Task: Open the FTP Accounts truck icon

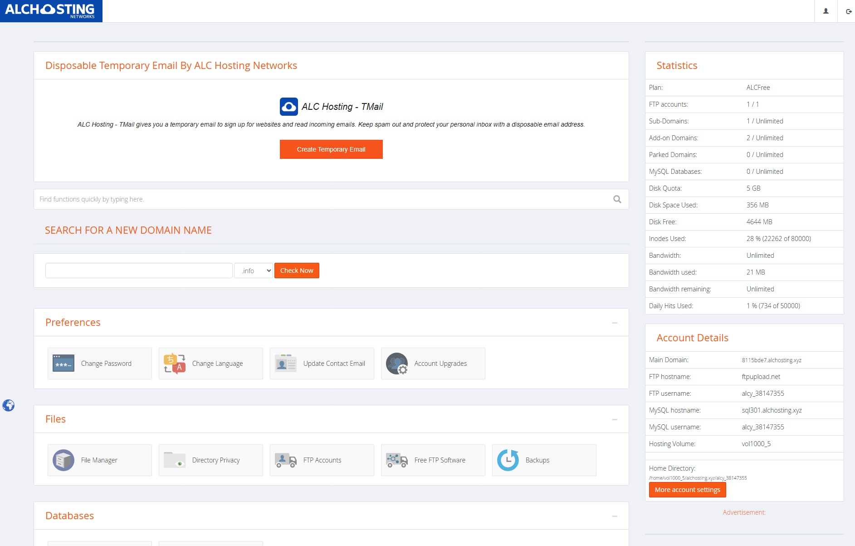Action: (x=286, y=460)
